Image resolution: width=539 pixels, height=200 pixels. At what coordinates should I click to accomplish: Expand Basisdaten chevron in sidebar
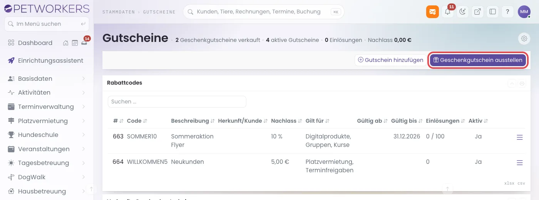tap(84, 79)
